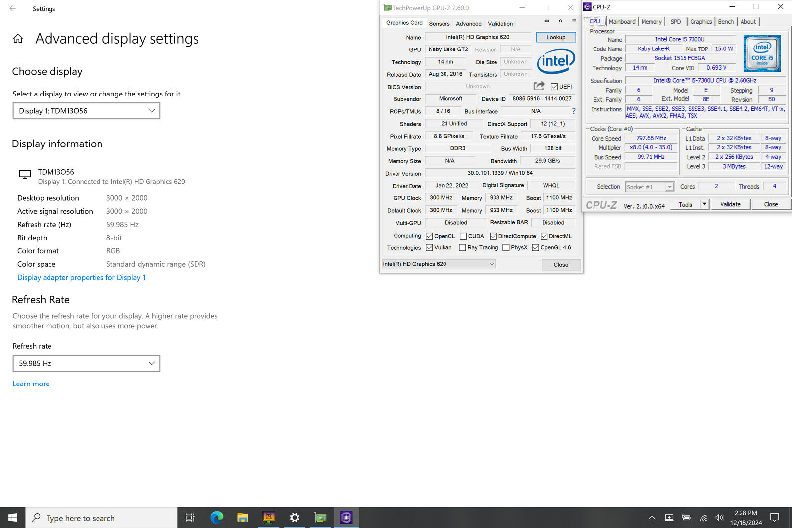Open CPU-Z Mainboard tab
Screen dimensions: 792x528
(622, 21)
